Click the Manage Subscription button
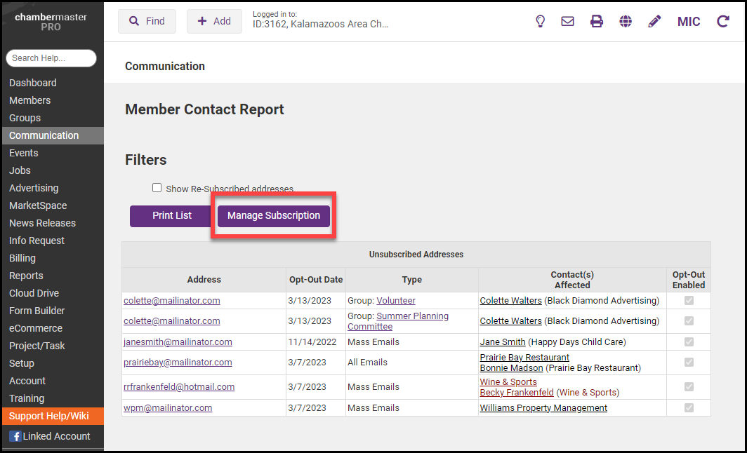The height and width of the screenshot is (453, 747). click(273, 216)
